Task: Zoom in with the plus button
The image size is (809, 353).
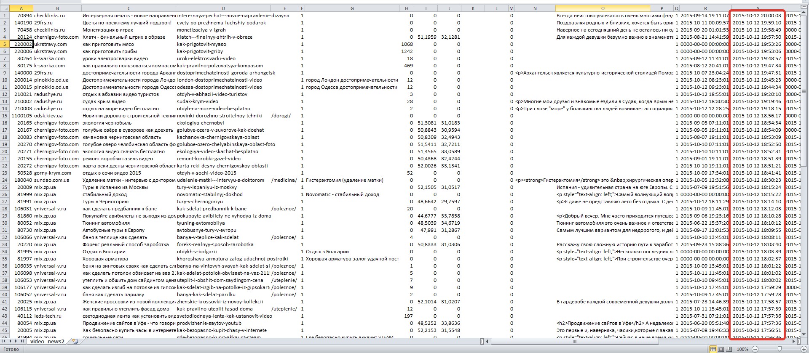Action: click(804, 349)
